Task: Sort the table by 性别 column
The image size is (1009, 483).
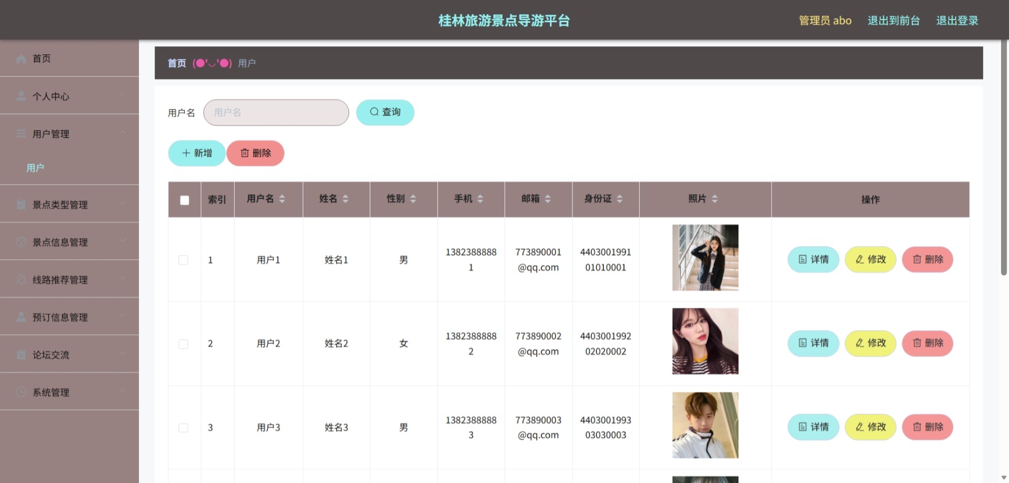Action: click(x=413, y=199)
